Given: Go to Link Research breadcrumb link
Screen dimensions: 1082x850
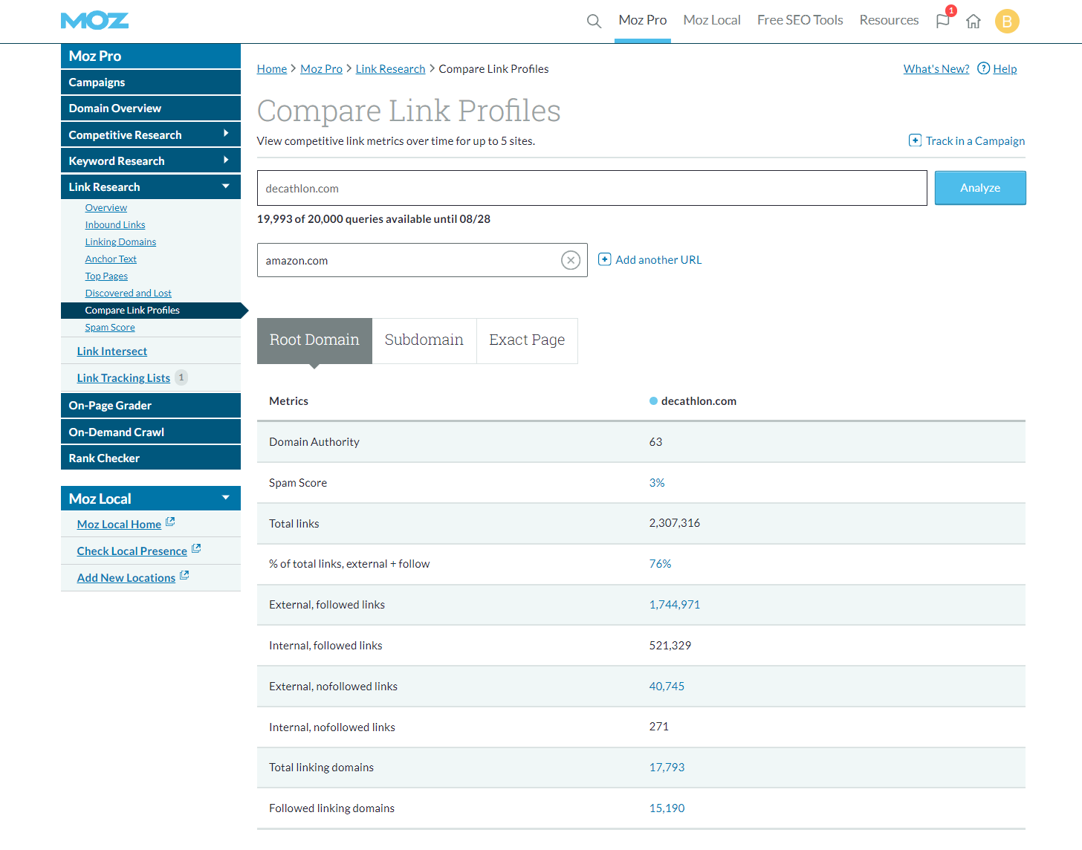Looking at the screenshot, I should coord(390,69).
